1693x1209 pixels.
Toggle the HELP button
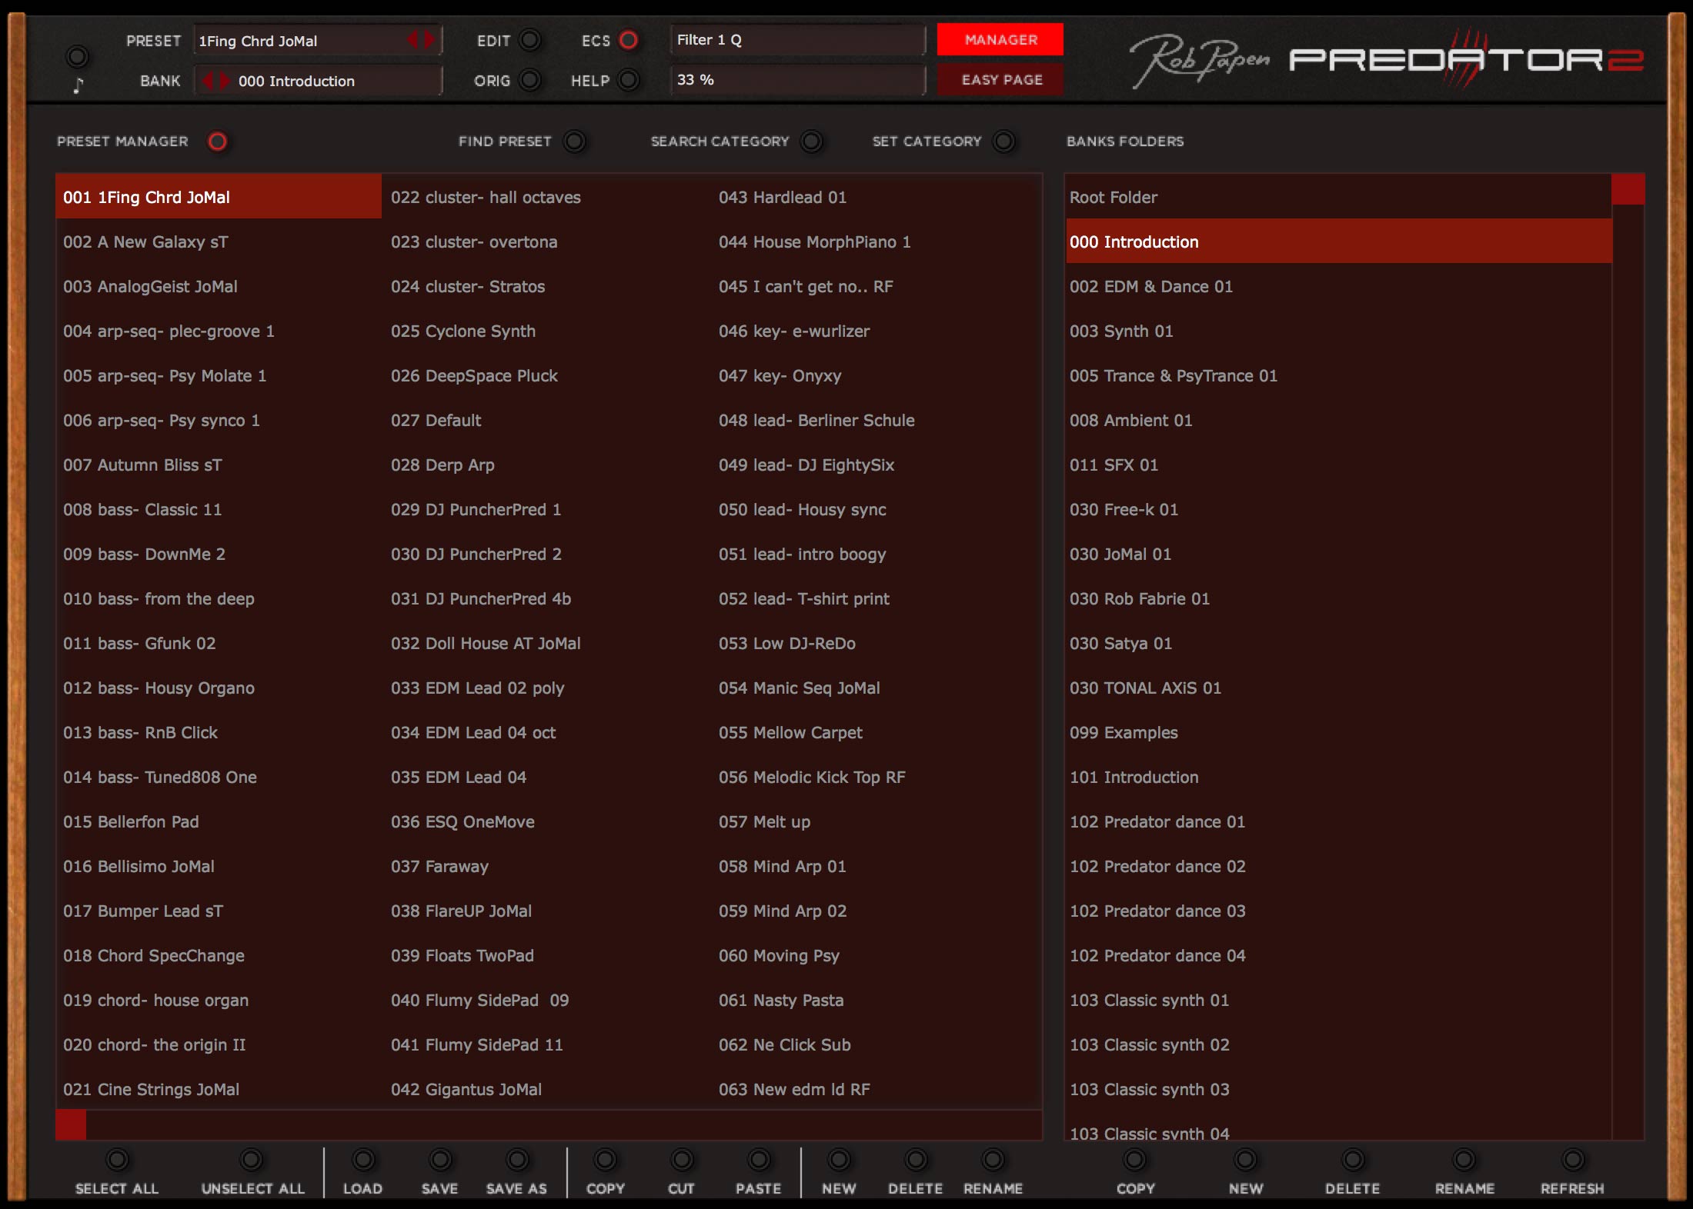click(x=629, y=80)
